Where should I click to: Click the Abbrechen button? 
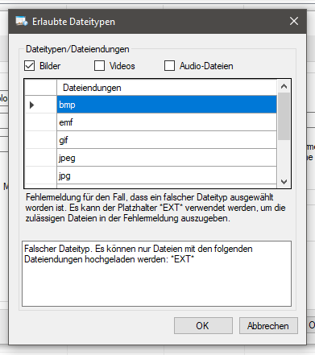tap(268, 326)
